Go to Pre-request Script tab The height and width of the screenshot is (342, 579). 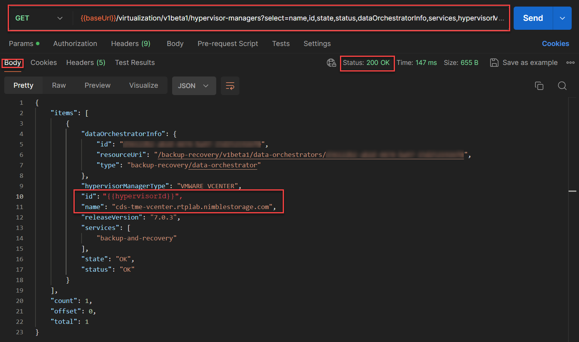(228, 44)
